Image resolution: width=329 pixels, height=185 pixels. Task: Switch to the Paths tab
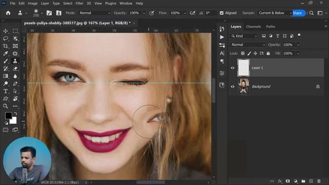tap(270, 27)
